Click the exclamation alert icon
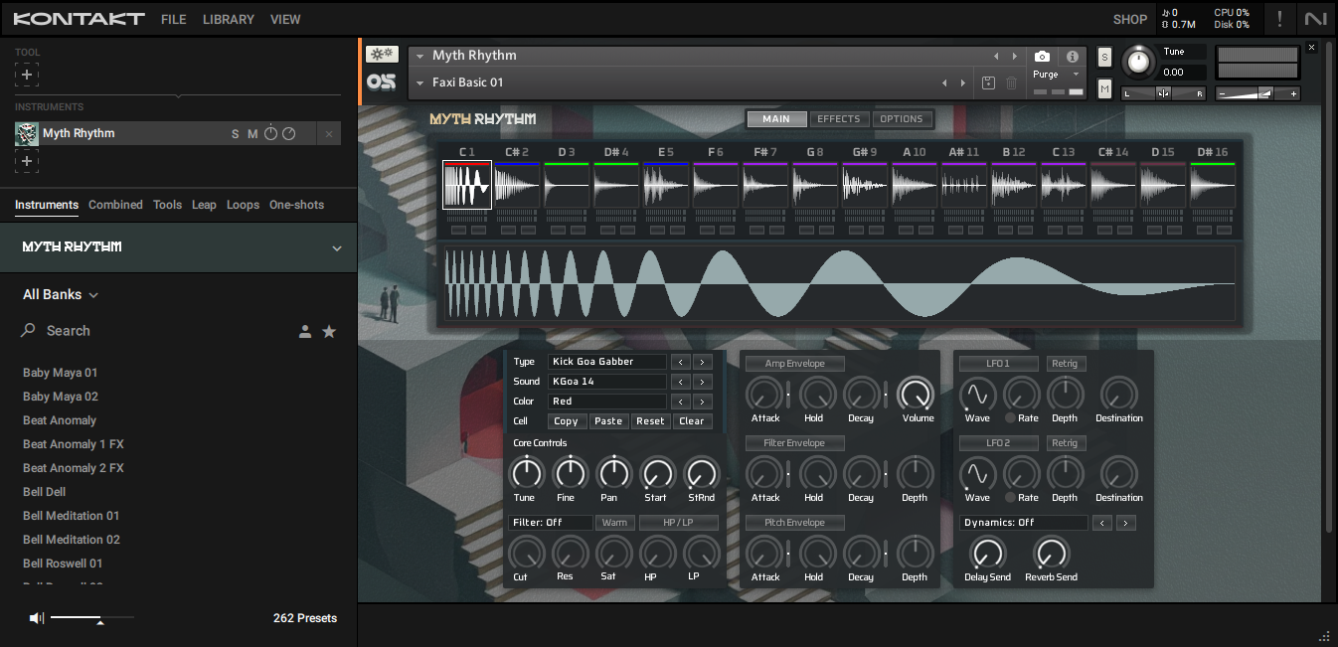Image resolution: width=1338 pixels, height=647 pixels. (x=1279, y=19)
